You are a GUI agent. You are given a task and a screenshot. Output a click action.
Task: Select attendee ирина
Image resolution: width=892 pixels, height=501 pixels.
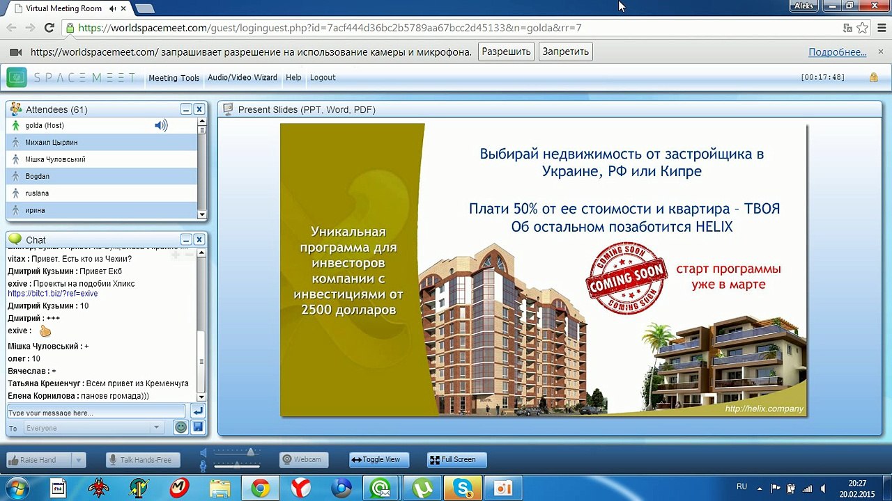pyautogui.click(x=102, y=210)
